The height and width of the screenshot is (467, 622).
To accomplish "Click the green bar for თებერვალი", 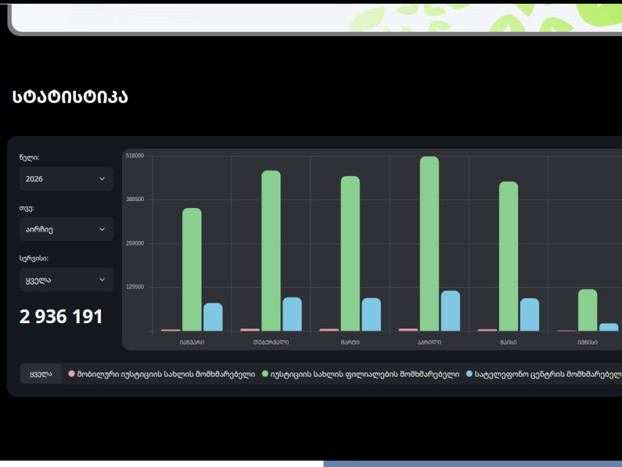I will coord(271,250).
